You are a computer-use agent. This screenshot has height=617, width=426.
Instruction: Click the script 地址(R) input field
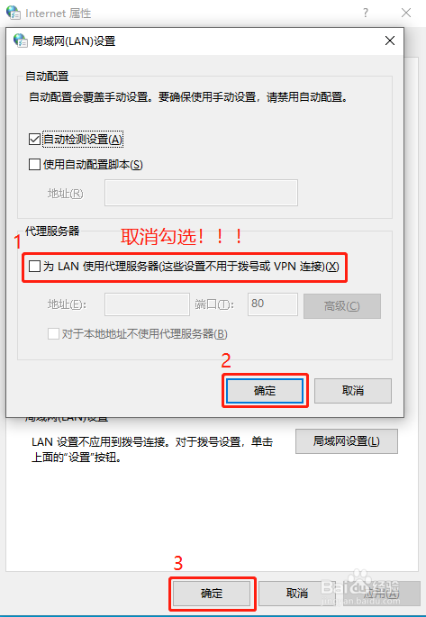(x=201, y=193)
